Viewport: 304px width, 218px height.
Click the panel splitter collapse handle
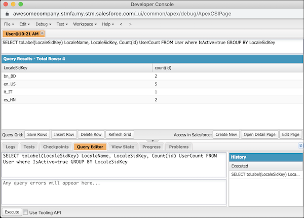pyautogui.click(x=151, y=141)
